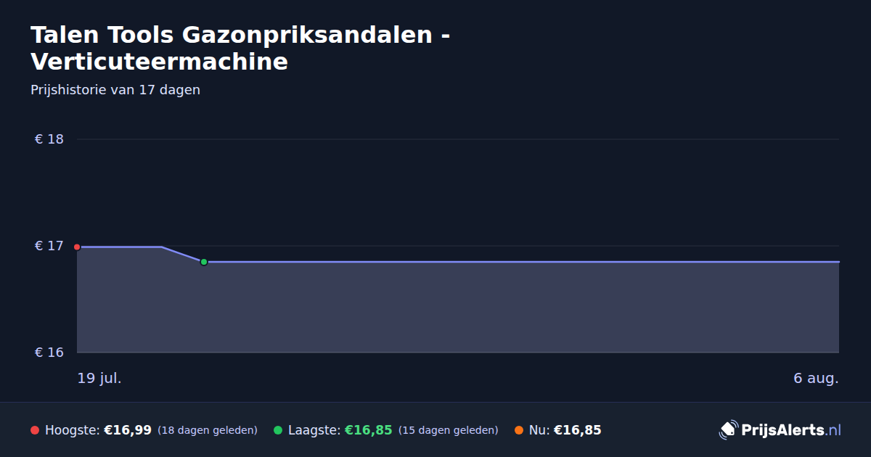
Task: Click the 18 dagen geleden note
Action: click(208, 430)
